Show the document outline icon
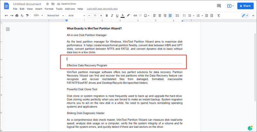Viewport: 257px width, 132px height. coord(8,29)
